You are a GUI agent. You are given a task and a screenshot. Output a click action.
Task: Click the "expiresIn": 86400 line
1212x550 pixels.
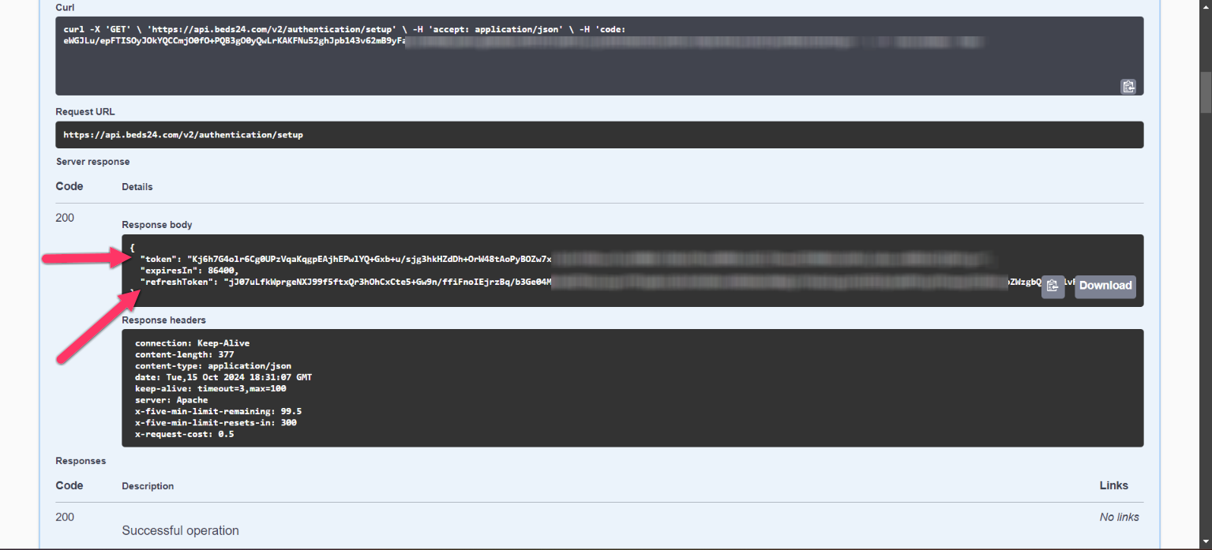tap(189, 270)
